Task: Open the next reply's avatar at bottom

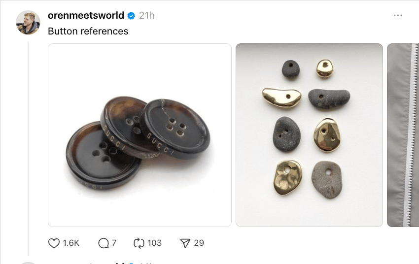Action: (28, 263)
